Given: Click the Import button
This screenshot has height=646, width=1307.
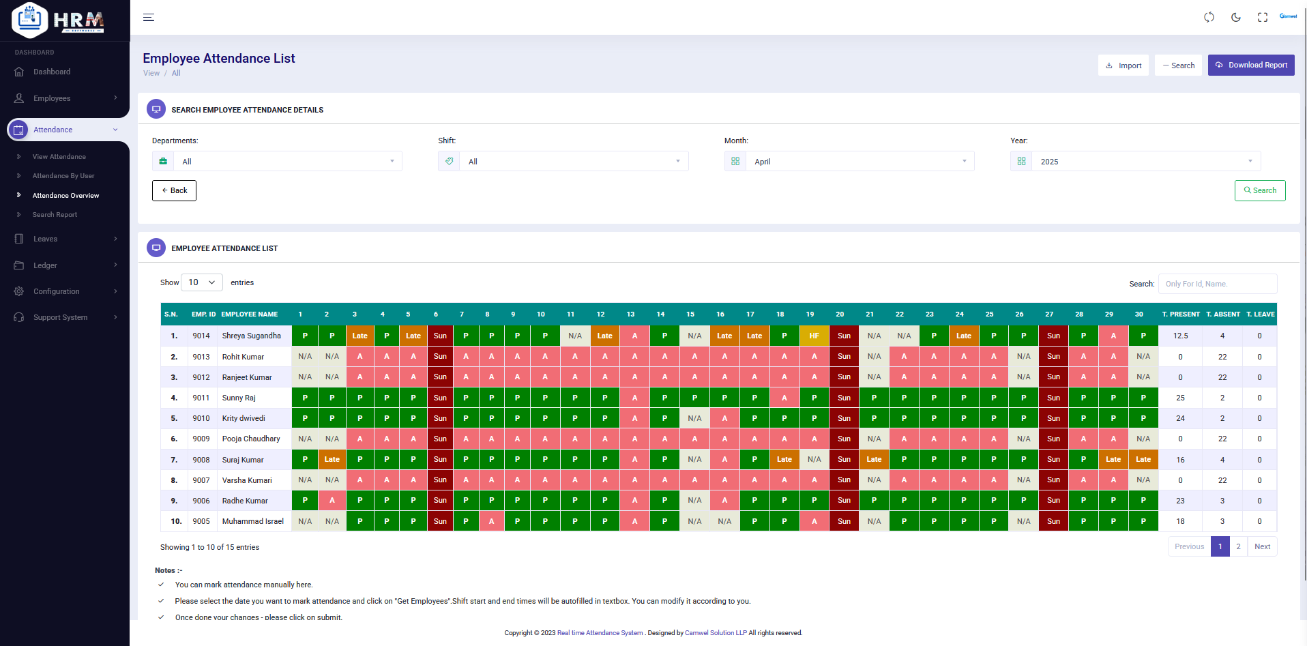Looking at the screenshot, I should pyautogui.click(x=1123, y=65).
